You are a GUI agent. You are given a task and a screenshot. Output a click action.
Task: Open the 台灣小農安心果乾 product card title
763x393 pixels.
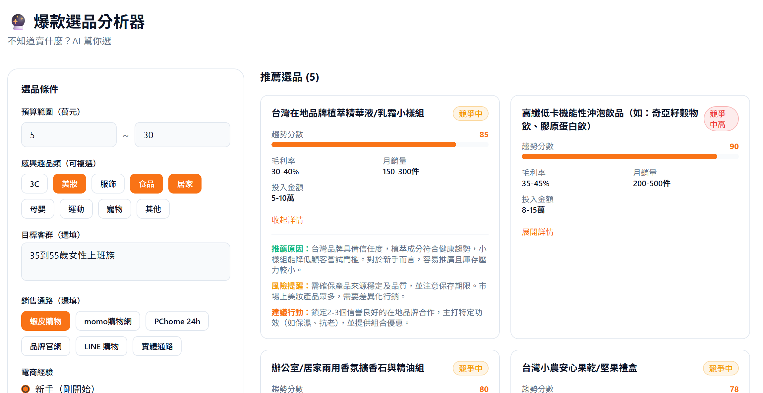click(x=579, y=368)
